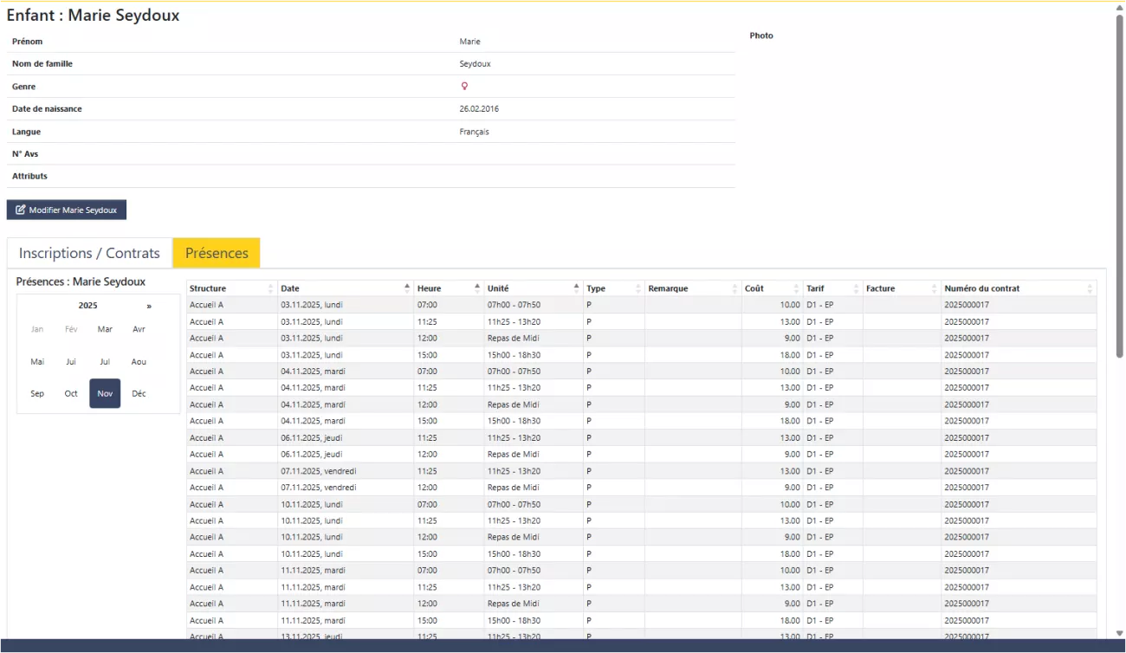Pick Sep in the month picker
This screenshot has width=1126, height=653.
[x=37, y=394]
